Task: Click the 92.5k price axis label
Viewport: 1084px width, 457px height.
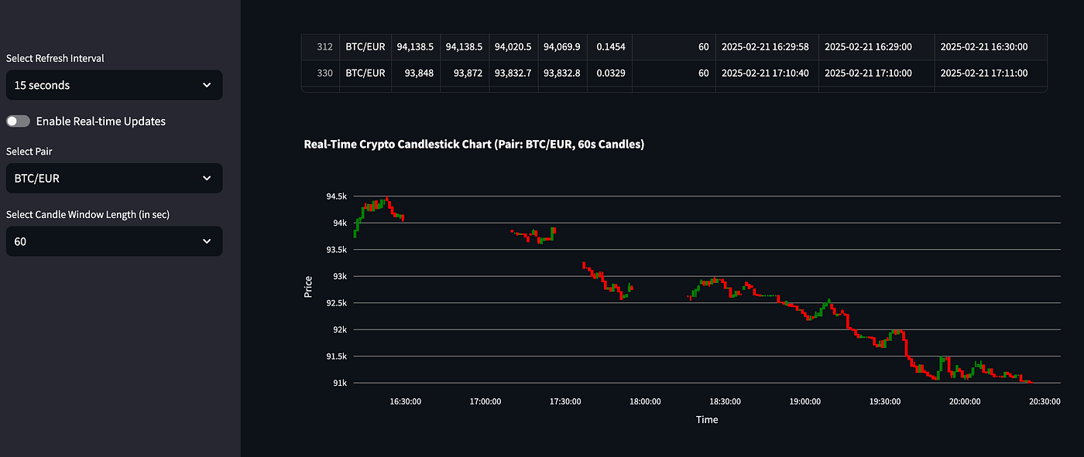Action: click(336, 303)
